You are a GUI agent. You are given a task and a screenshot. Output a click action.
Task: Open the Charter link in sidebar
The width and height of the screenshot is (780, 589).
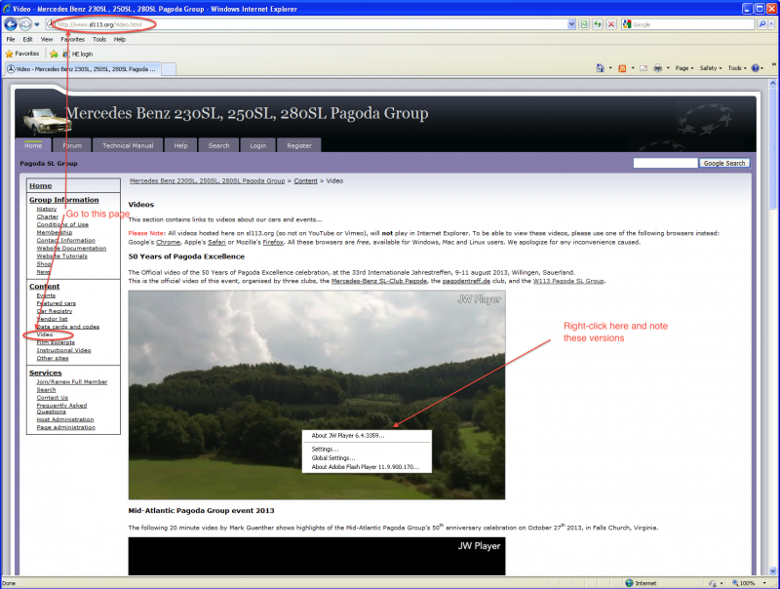[47, 216]
